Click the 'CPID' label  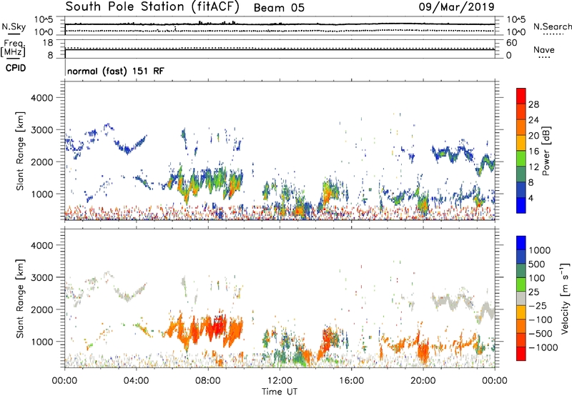pos(16,68)
